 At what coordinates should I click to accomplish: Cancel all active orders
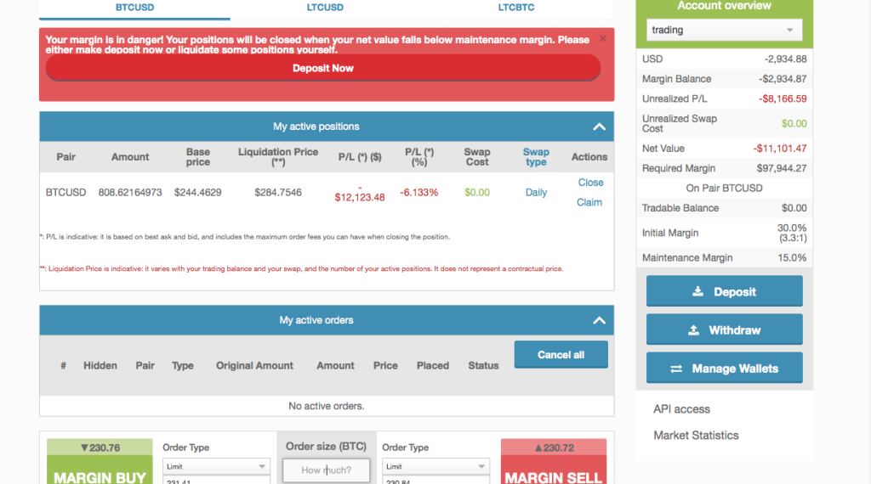561,355
